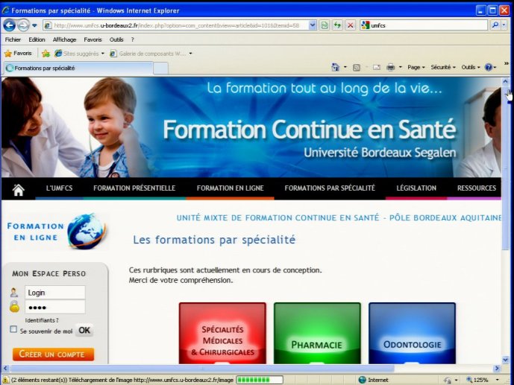Open Législation navigation item

tap(416, 188)
